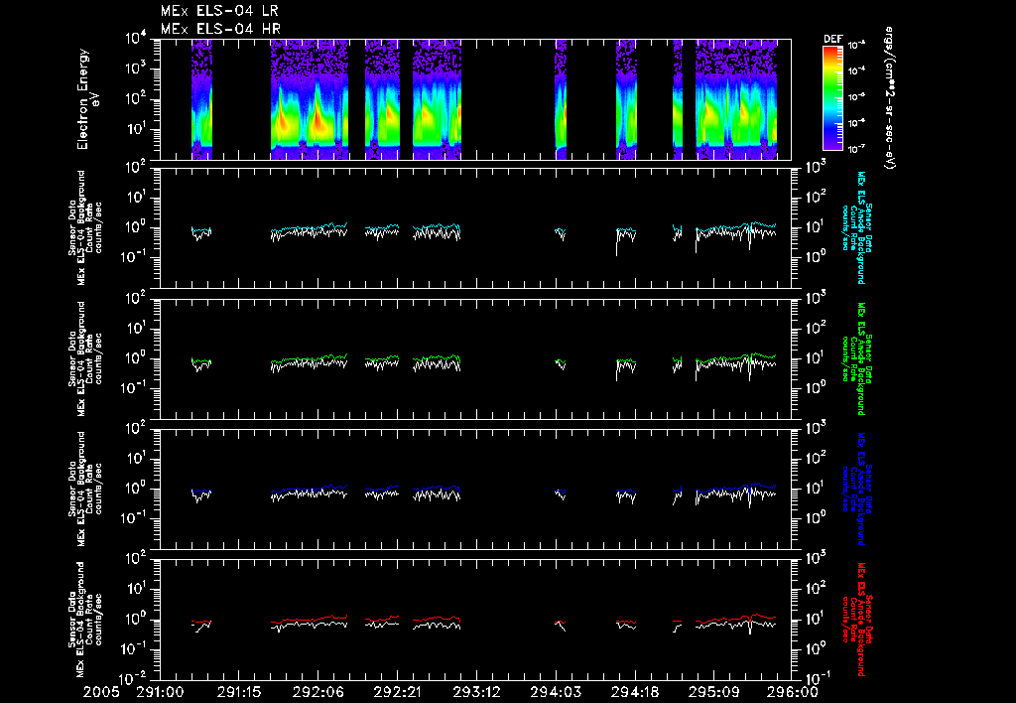Click the "MEx ELS-04 HR" title text

pos(220,29)
